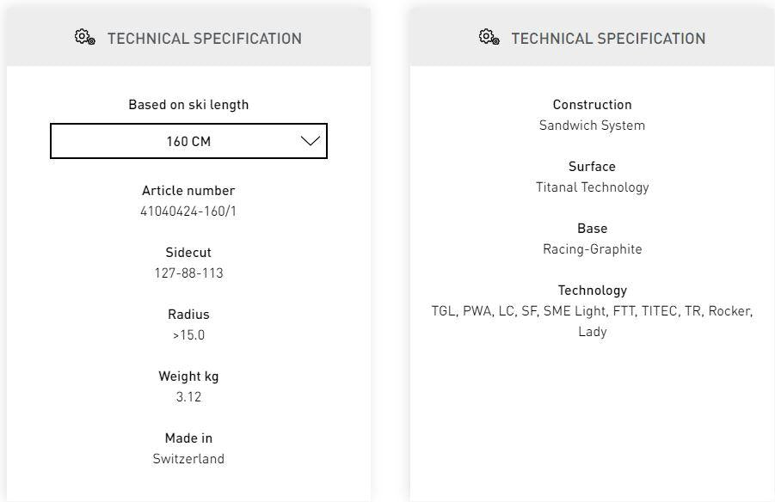The width and height of the screenshot is (775, 502).
Task: Click the Racing-Graphite base value
Action: (592, 249)
